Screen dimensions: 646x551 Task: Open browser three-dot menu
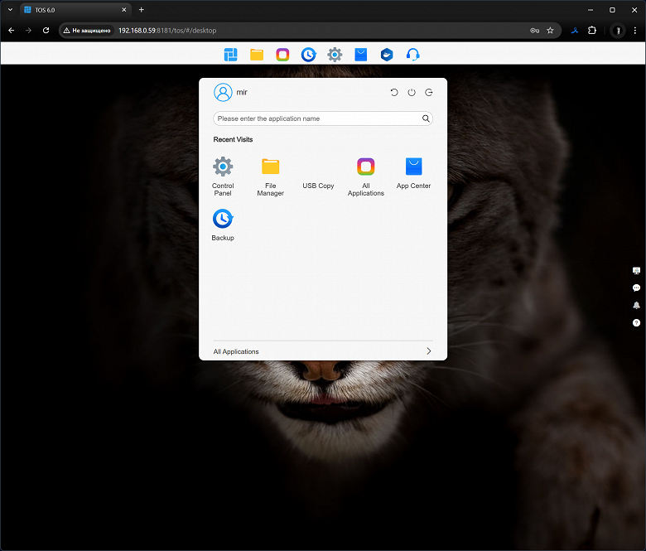(635, 31)
